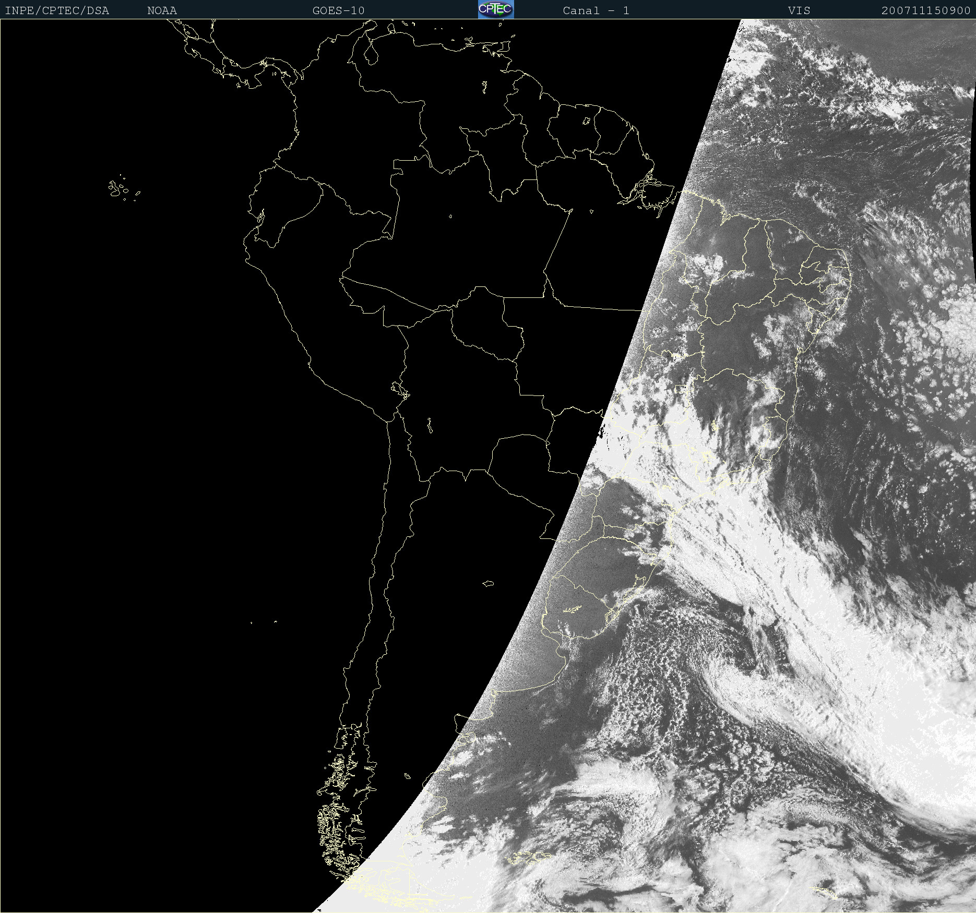The width and height of the screenshot is (976, 913).
Task: Select the VIS channel label
Action: click(799, 10)
